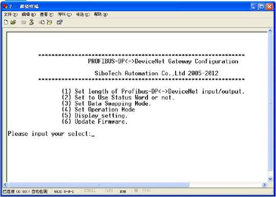Click the HyperTerminal title bar app icon
276x197 pixels.
[x=5, y=7]
